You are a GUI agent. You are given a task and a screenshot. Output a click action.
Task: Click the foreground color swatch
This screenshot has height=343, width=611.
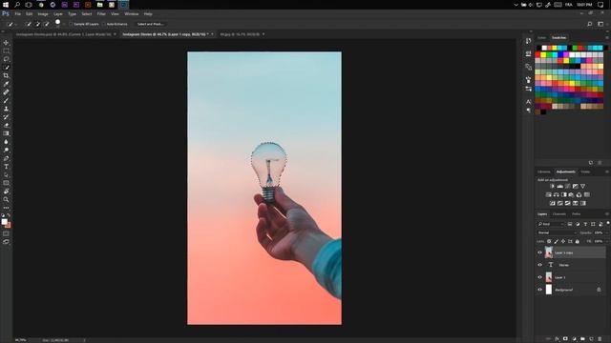[4, 222]
